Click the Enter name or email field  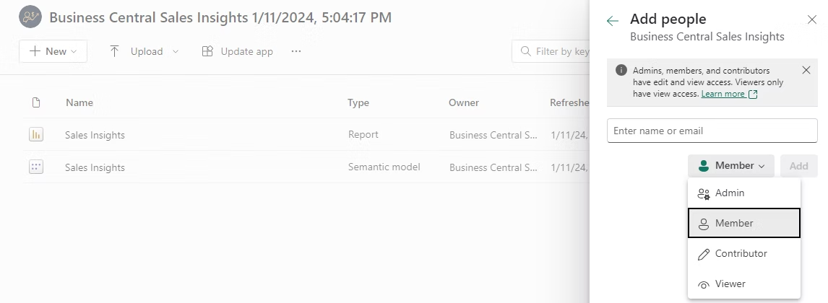pyautogui.click(x=712, y=131)
